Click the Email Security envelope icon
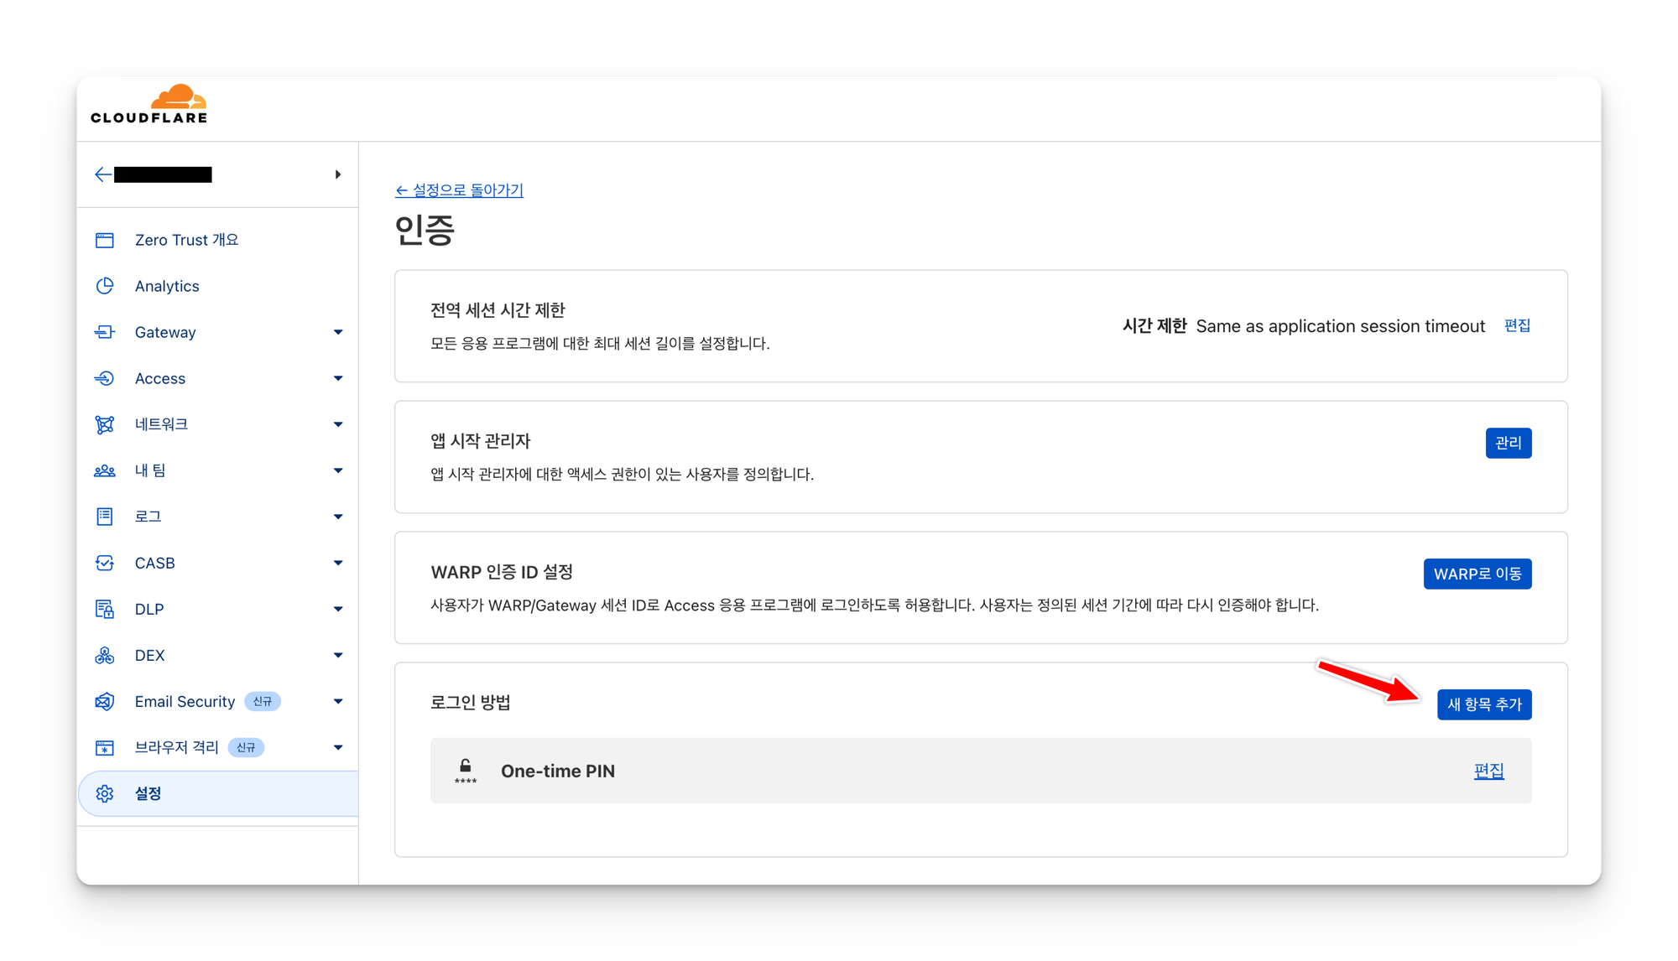Viewport: 1678px width, 961px height. coord(105,701)
